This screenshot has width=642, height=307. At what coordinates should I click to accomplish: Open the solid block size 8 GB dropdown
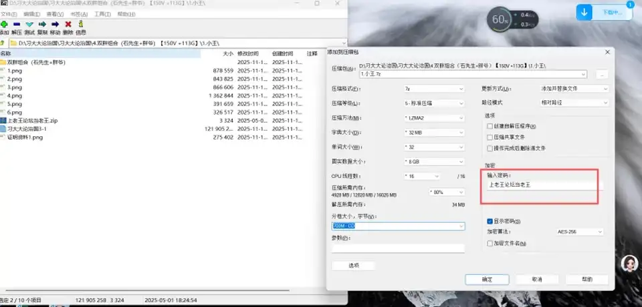tap(434, 162)
